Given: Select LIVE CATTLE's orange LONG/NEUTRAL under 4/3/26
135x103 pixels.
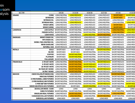Looking at the screenshot, I should pyautogui.click(x=118, y=30).
